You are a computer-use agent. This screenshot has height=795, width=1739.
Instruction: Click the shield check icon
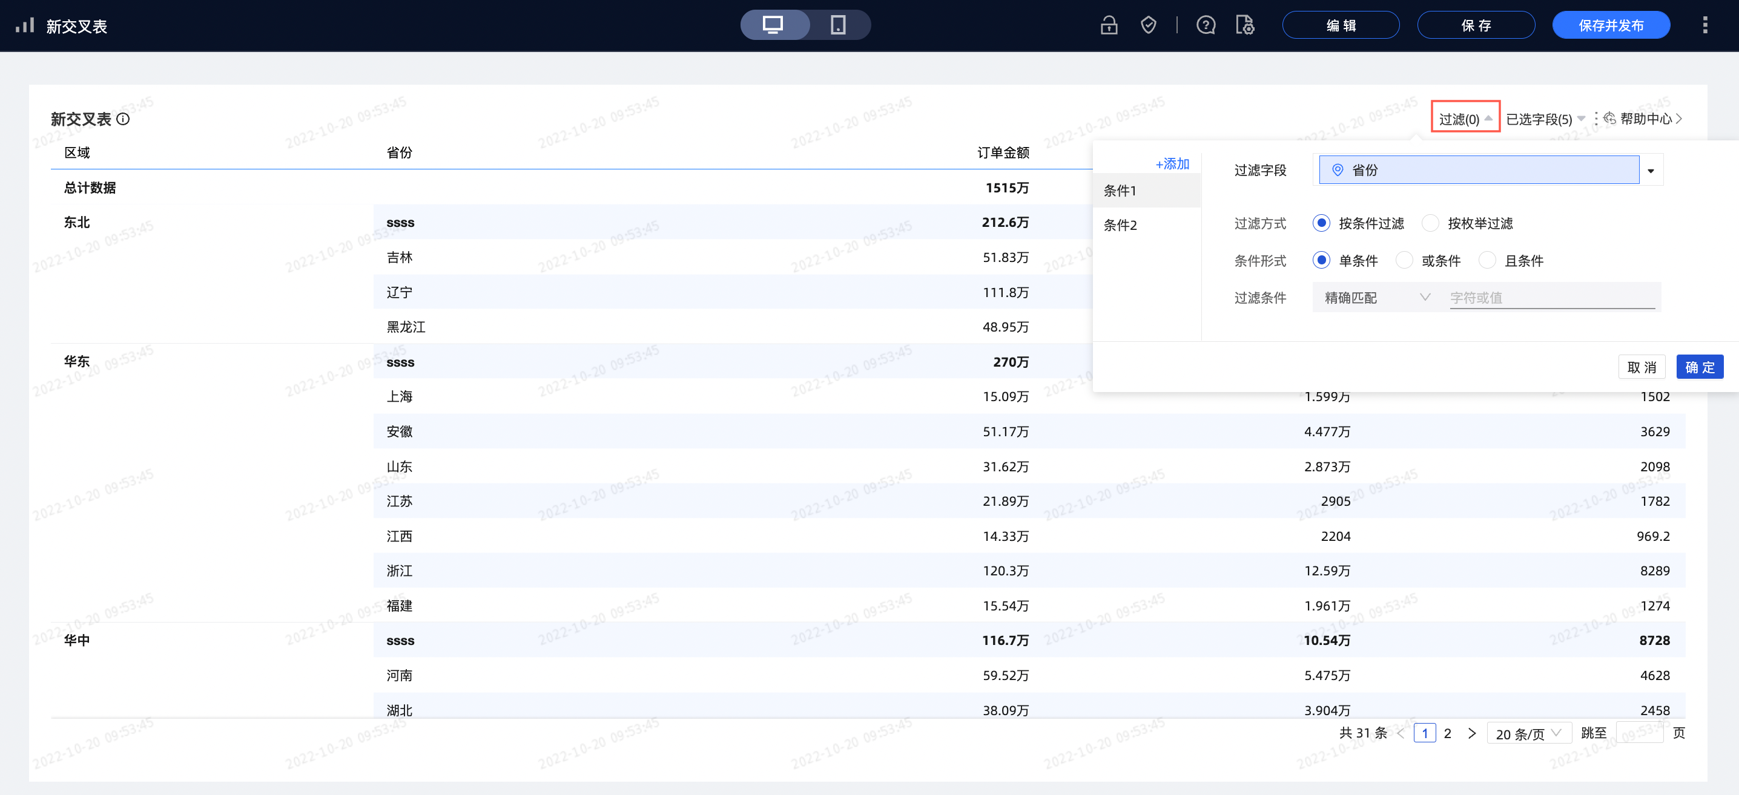point(1148,25)
